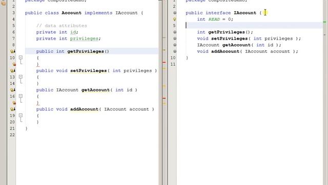Screen dimensions: 328x185
Task: Click the implemented icon beside interface setPrivileges
Action: tap(175, 39)
